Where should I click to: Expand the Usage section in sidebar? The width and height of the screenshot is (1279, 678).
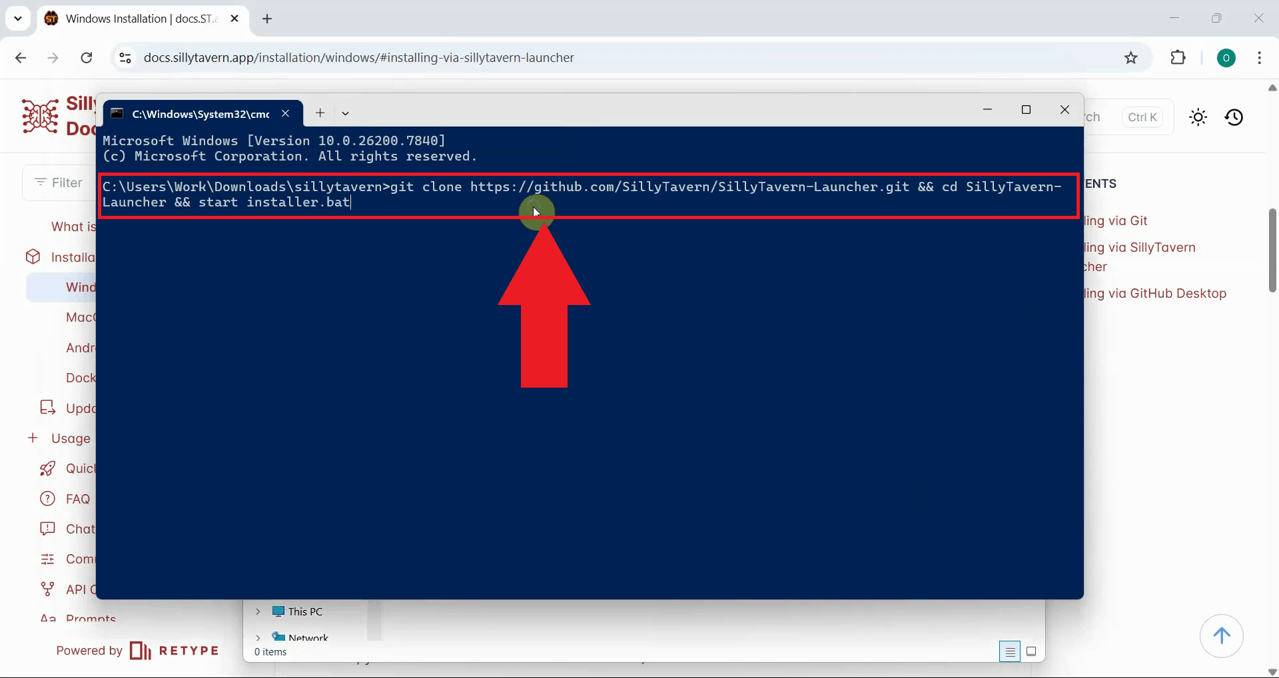coord(33,438)
